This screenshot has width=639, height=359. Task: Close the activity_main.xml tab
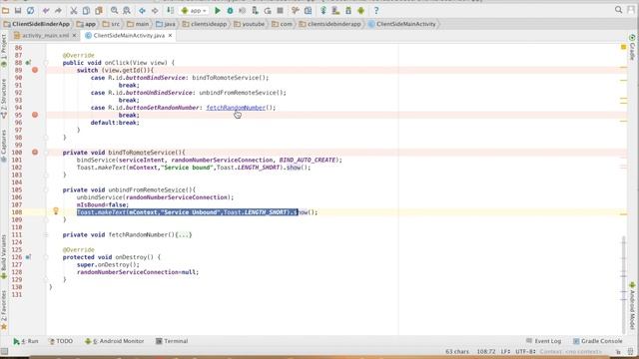[x=74, y=36]
